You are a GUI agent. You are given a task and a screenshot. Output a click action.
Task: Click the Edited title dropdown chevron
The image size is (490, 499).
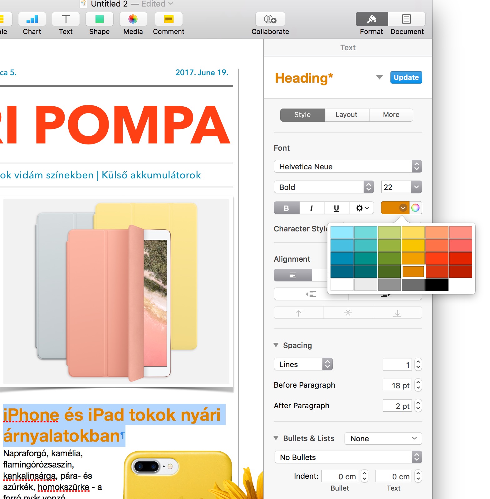[x=171, y=3]
